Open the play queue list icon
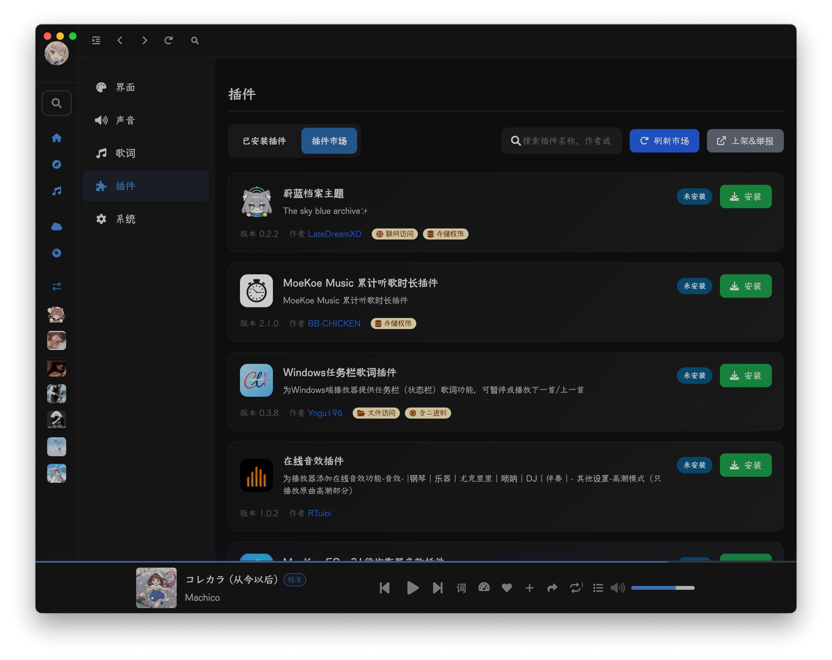Viewport: 832px width, 660px height. pos(598,588)
